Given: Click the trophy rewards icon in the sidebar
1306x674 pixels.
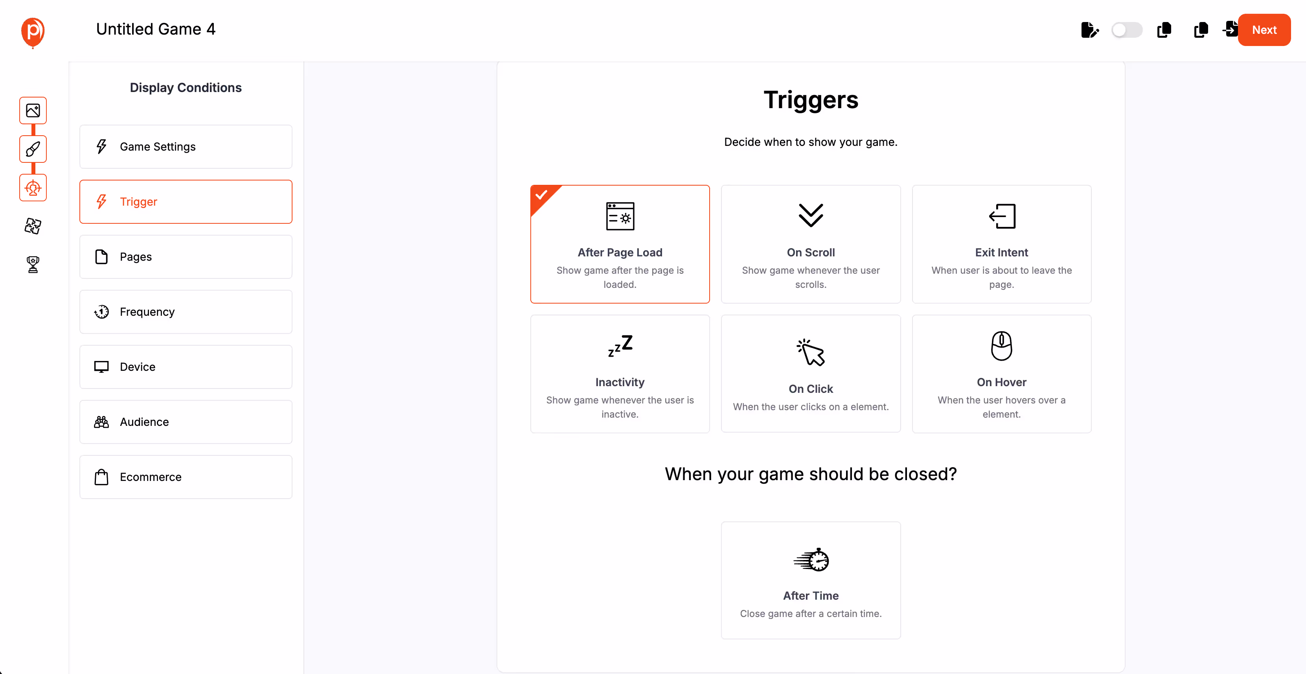Looking at the screenshot, I should pos(33,264).
